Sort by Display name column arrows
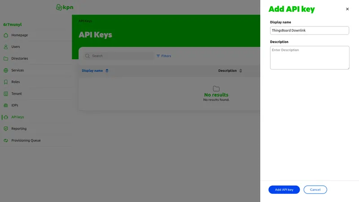 tap(107, 71)
